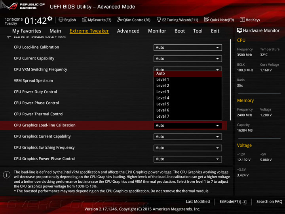Go to the Advanced tab

point(128,31)
